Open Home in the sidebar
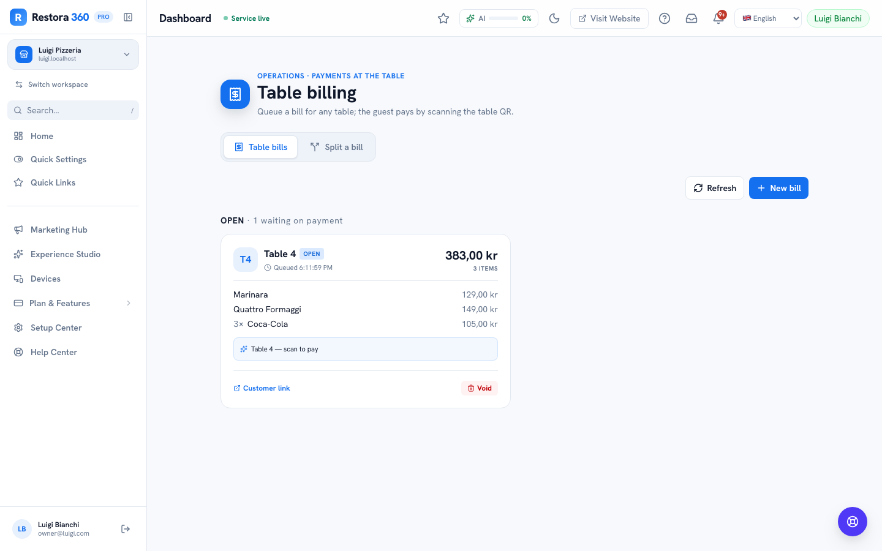The height and width of the screenshot is (551, 882). [73, 136]
